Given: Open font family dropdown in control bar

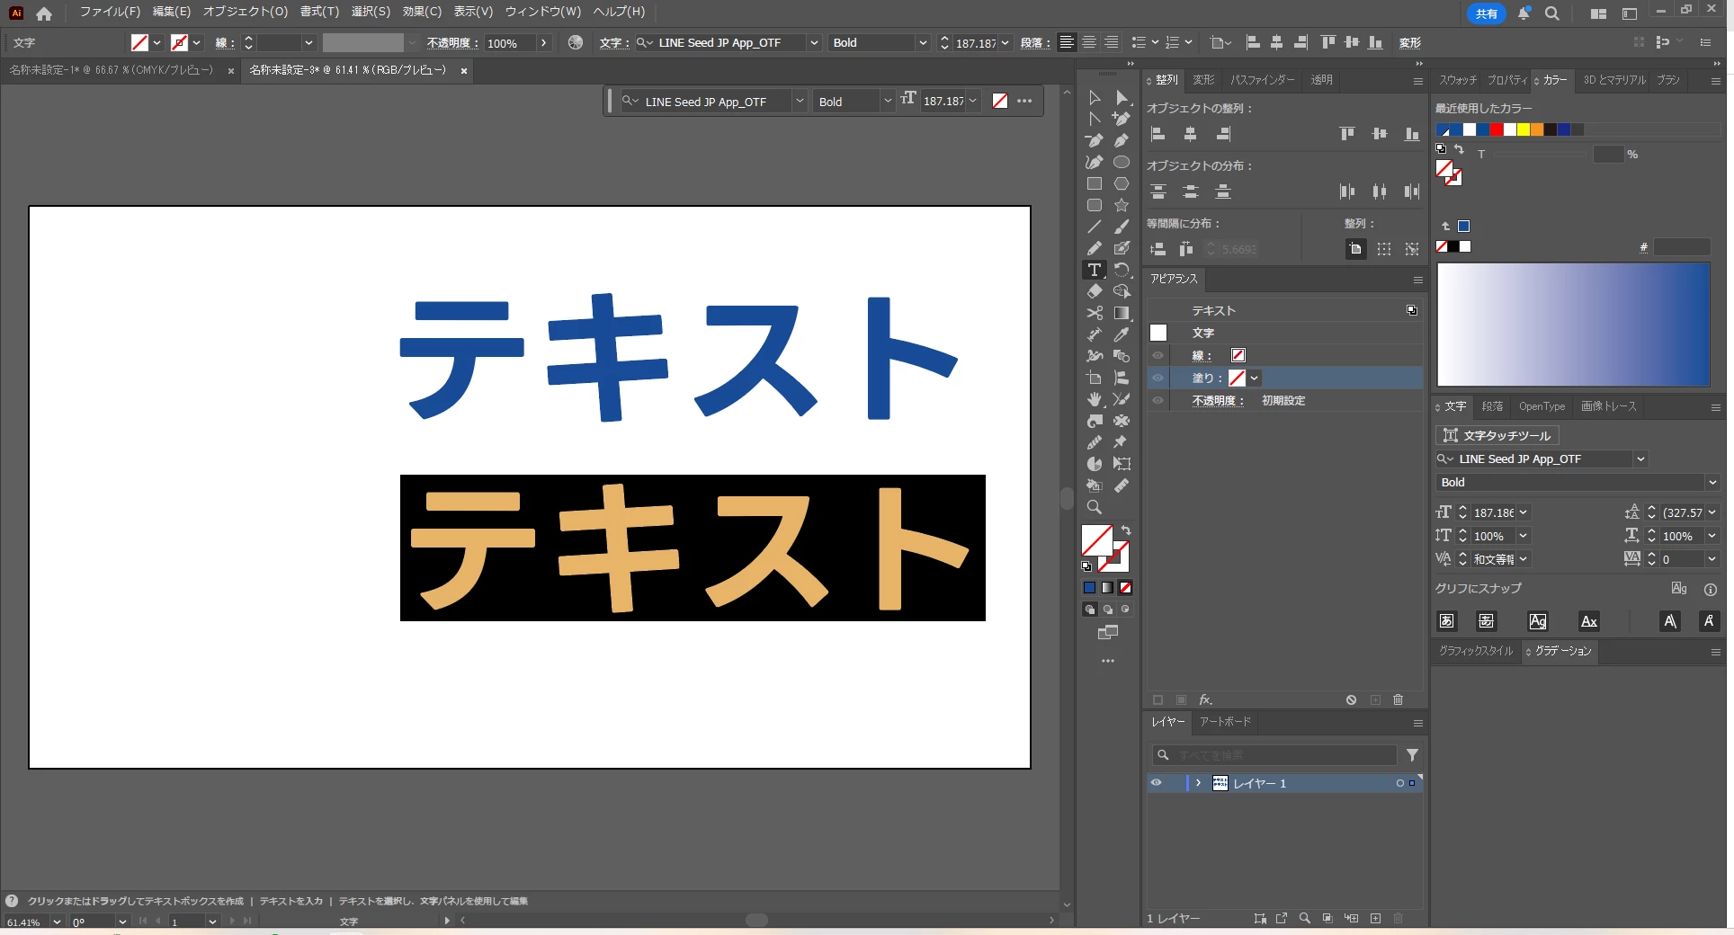Looking at the screenshot, I should point(813,42).
